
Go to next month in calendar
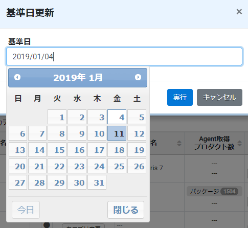click(138, 77)
